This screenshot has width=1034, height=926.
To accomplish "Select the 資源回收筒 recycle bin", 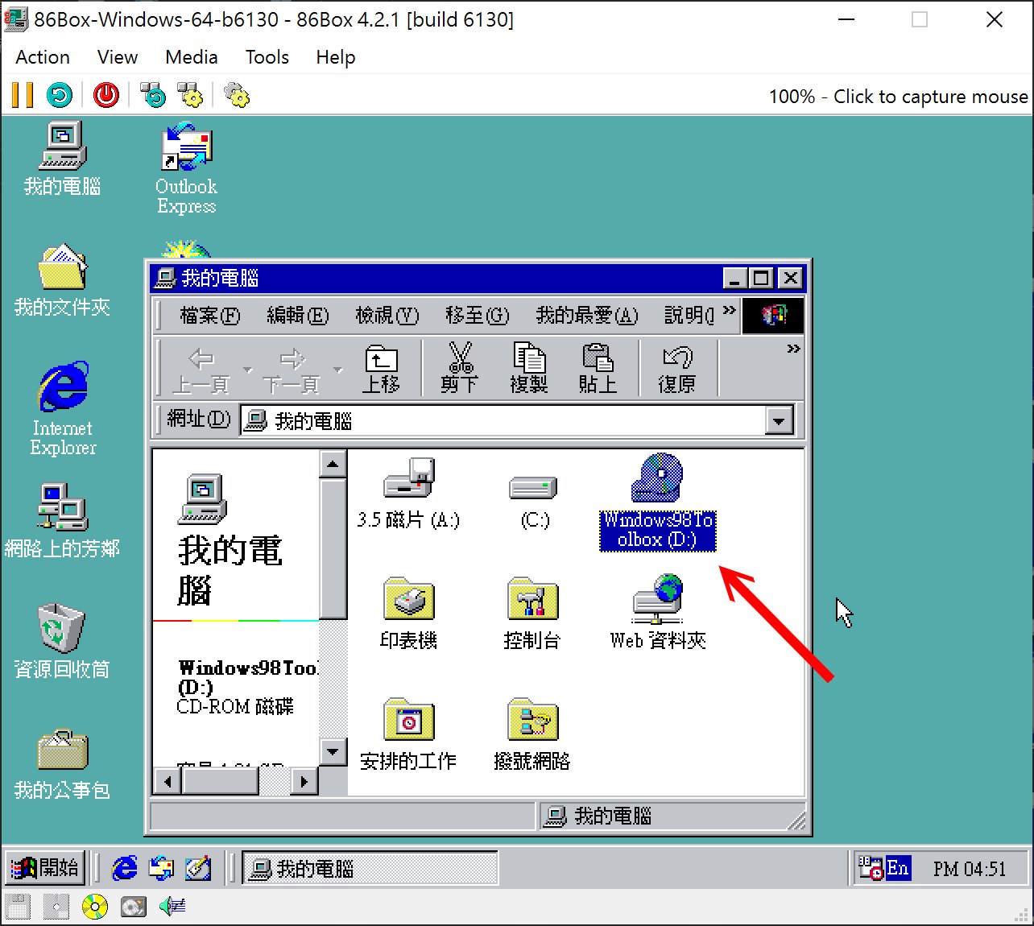I will click(62, 642).
